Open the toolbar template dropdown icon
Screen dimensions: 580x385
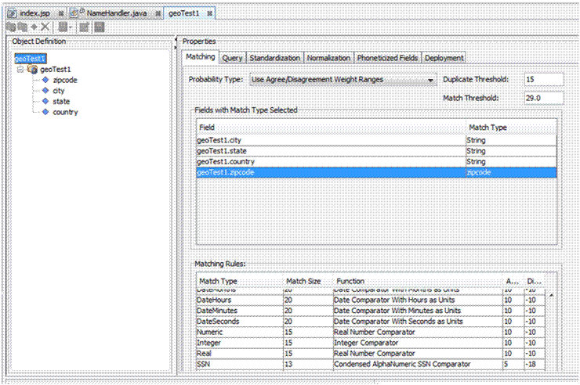pyautogui.click(x=66, y=27)
